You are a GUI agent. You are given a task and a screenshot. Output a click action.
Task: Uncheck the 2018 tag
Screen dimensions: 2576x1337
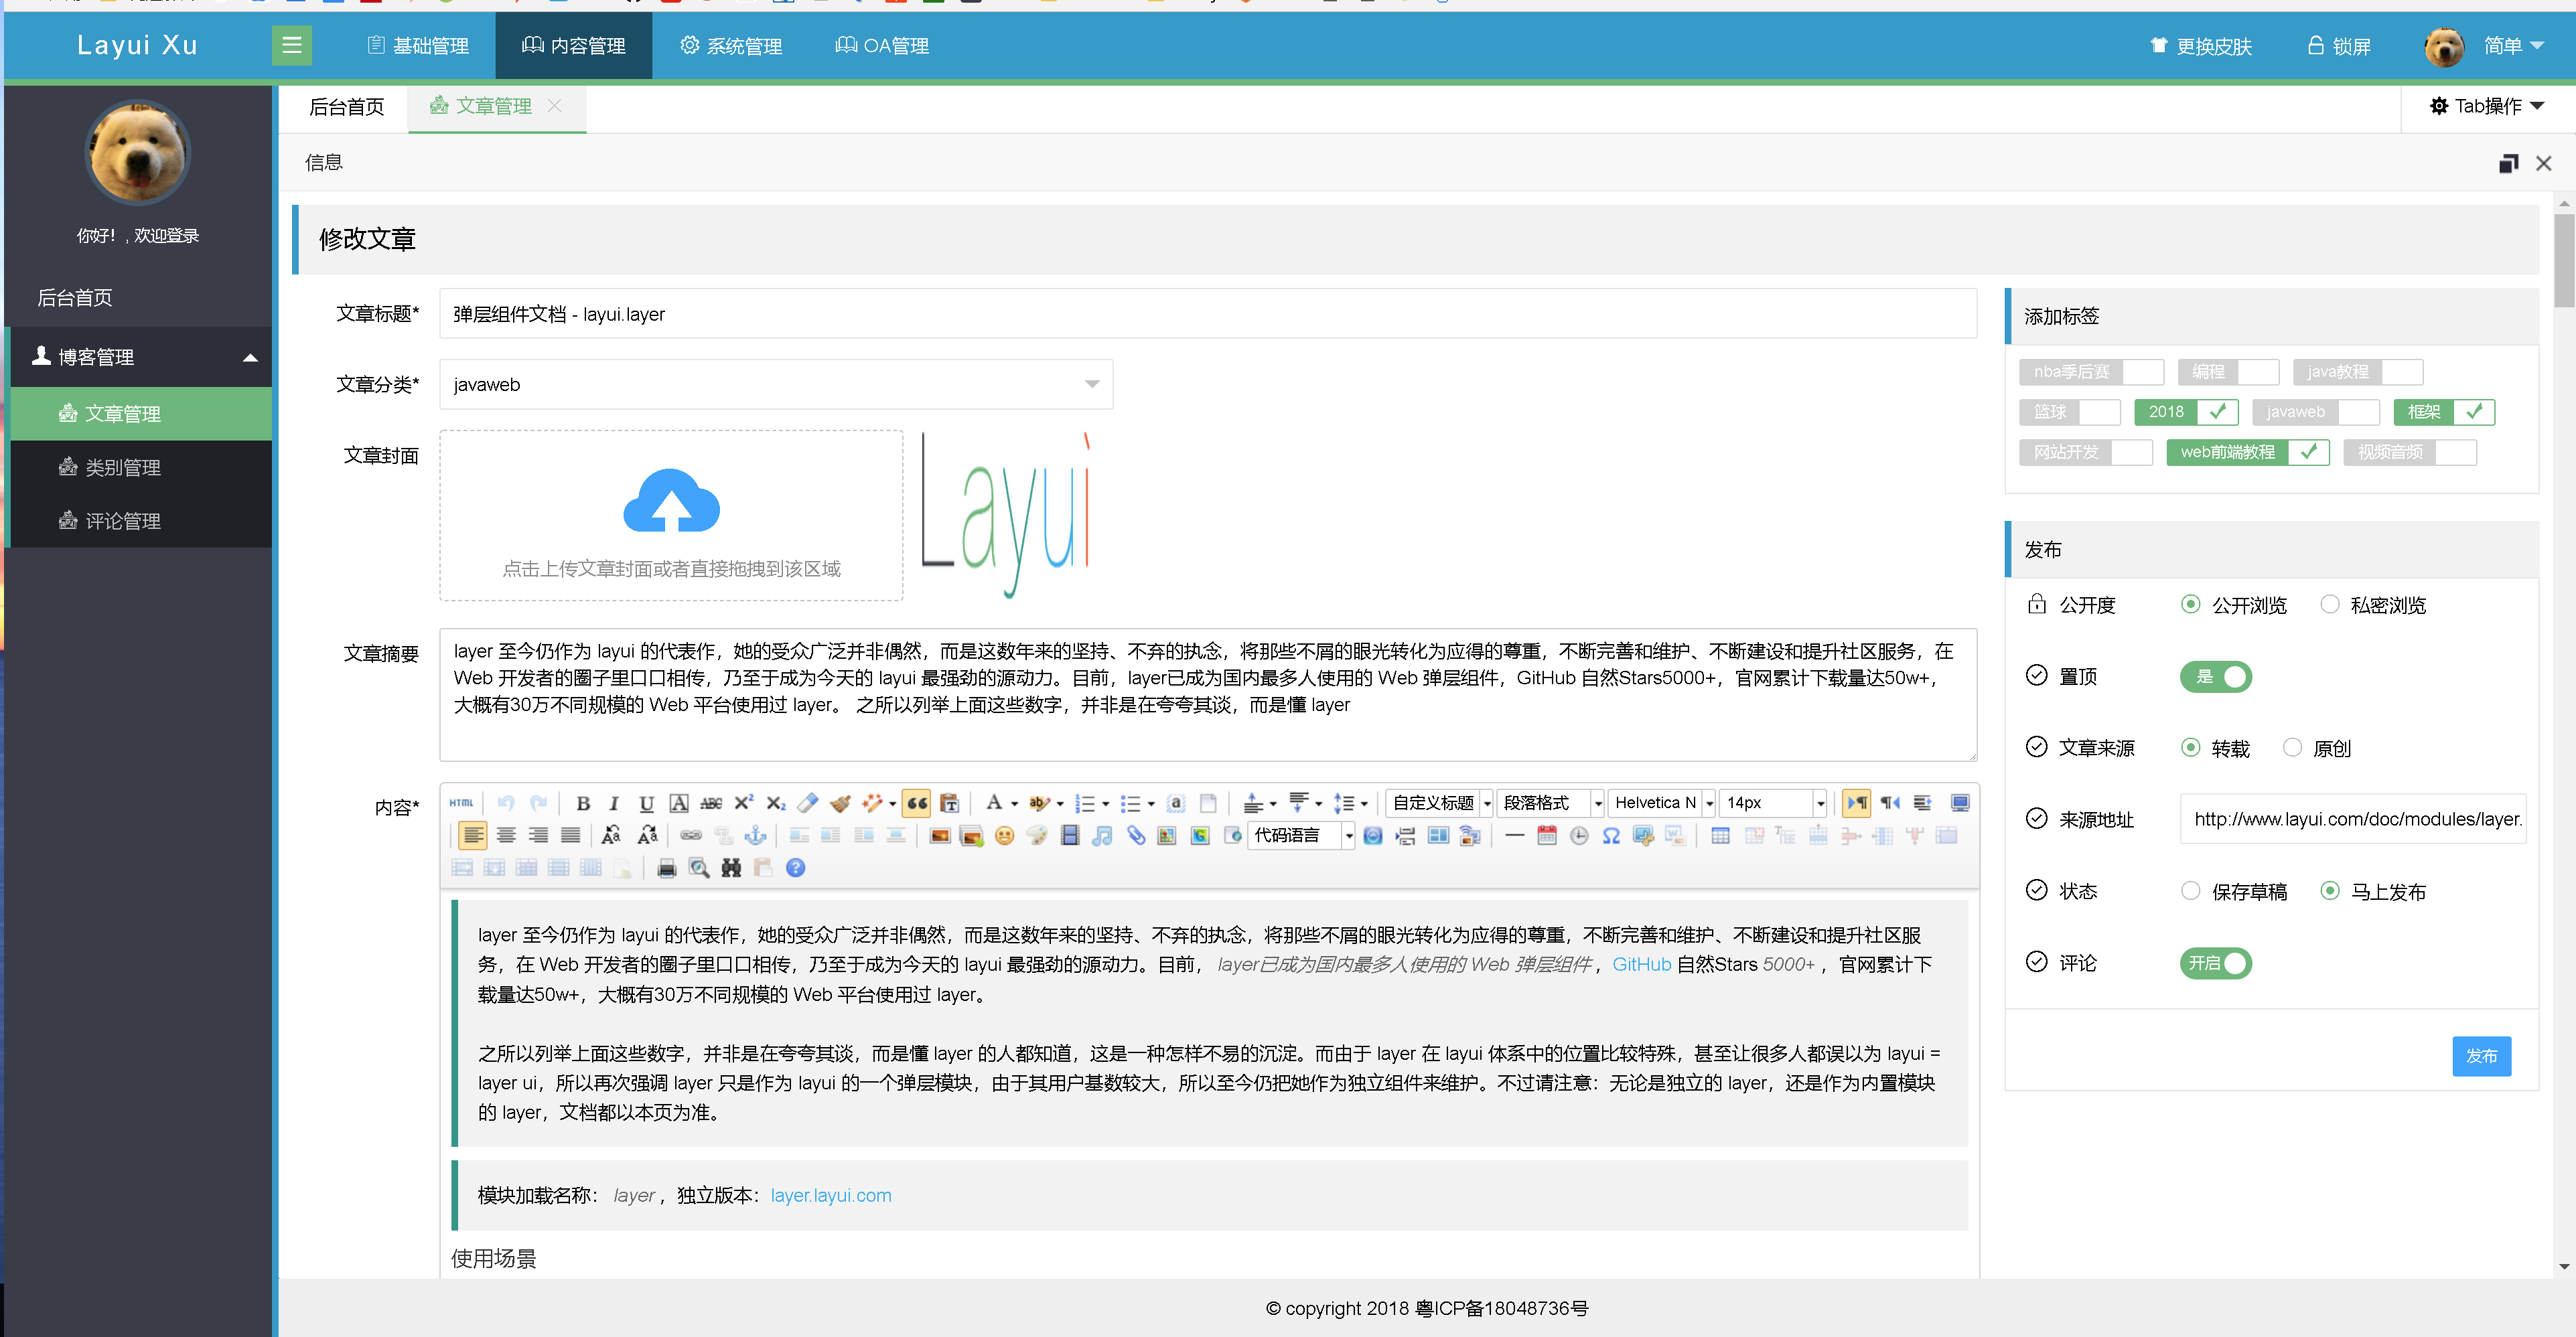[2186, 412]
